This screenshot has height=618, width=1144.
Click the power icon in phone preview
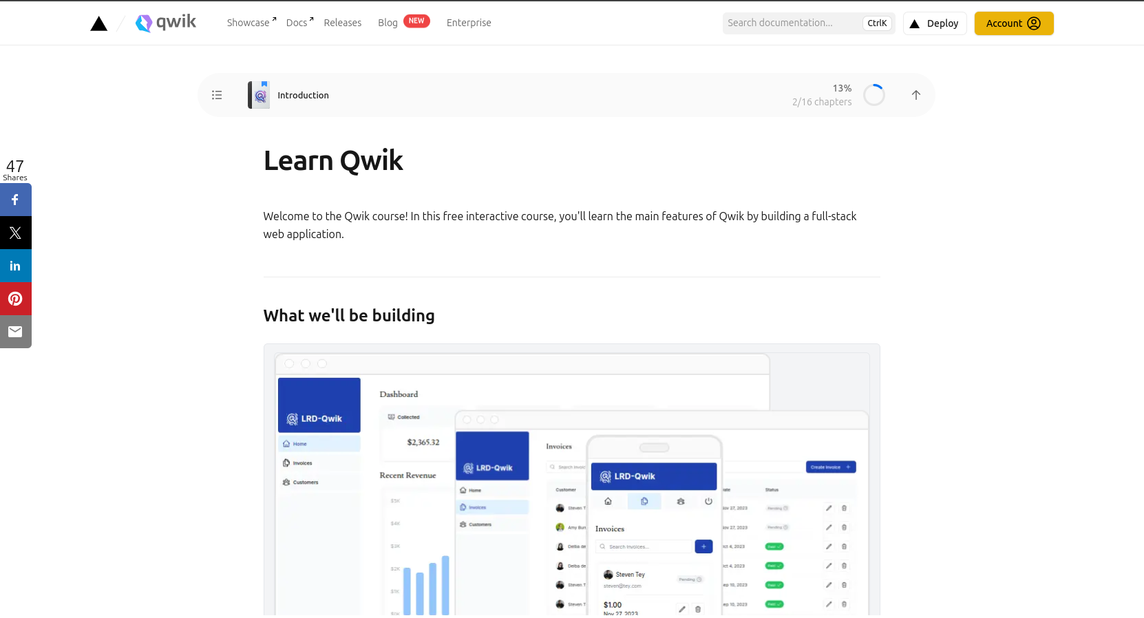click(708, 502)
